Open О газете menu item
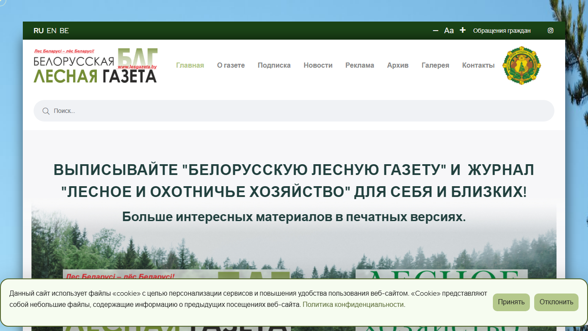Viewport: 588px width, 331px height. (231, 66)
